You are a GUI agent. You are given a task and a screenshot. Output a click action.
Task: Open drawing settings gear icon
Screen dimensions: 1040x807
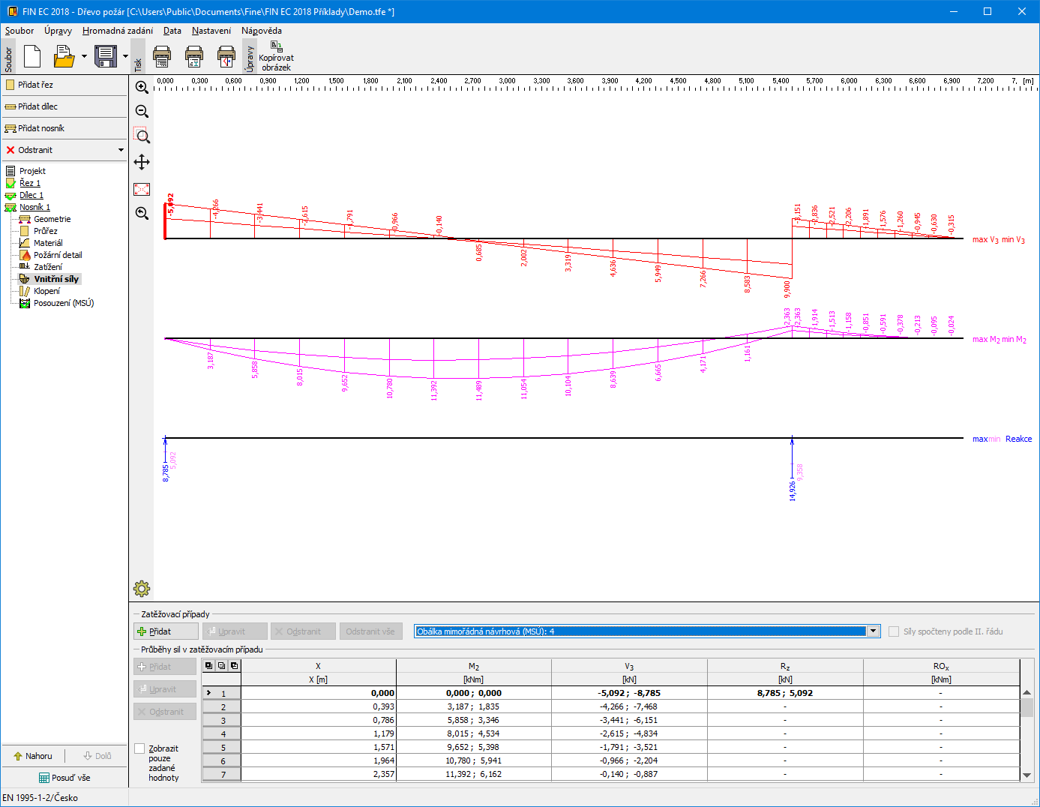coord(142,589)
